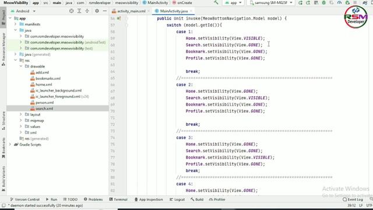Expand the mipmap folder
Screen dimensions: 373x210
[x=21, y=121]
